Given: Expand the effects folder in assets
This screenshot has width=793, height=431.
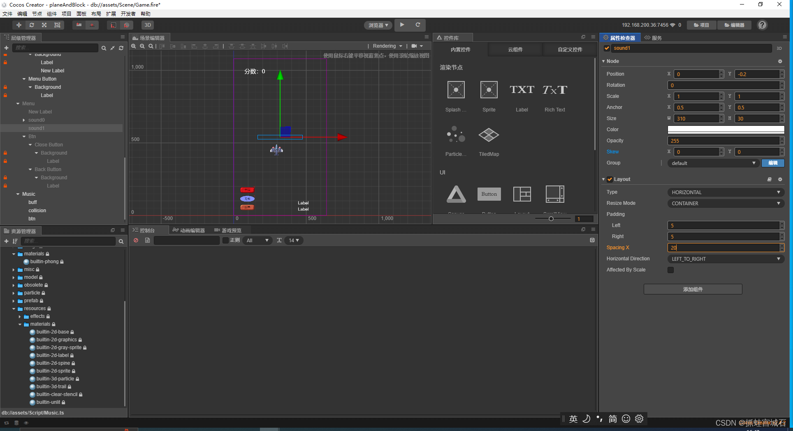Looking at the screenshot, I should click(20, 317).
